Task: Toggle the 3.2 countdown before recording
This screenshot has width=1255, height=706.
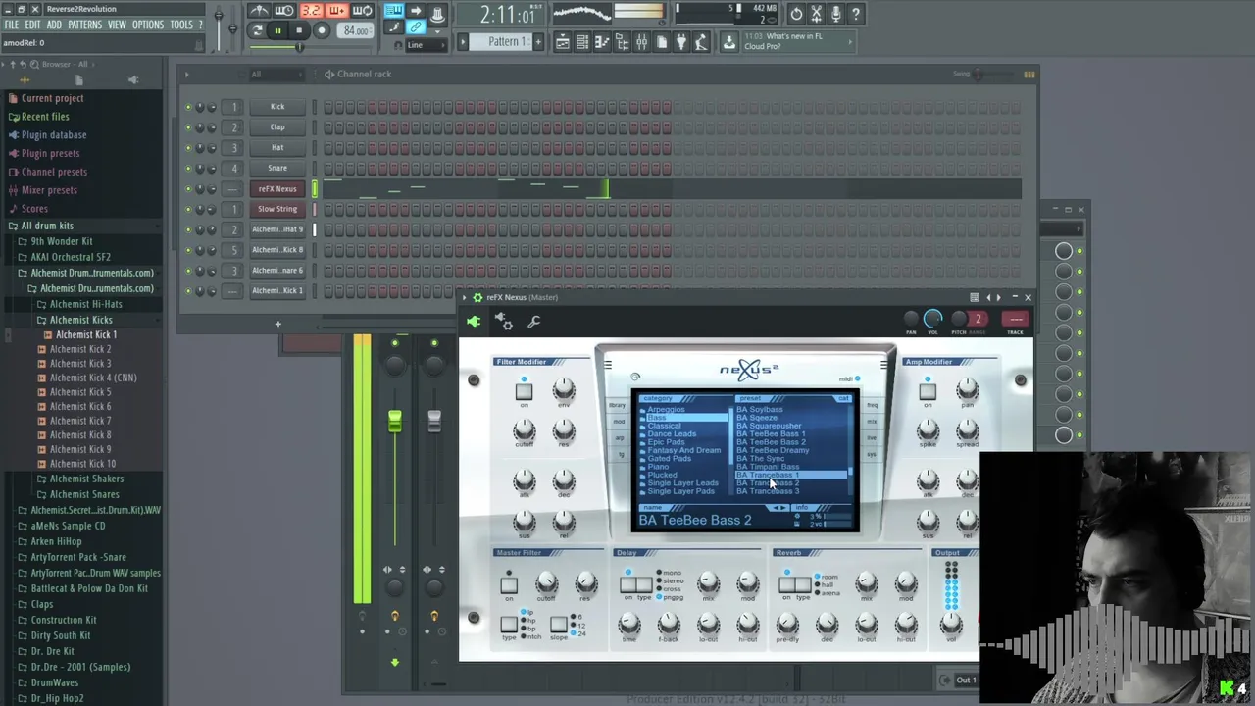Action: pos(311,11)
